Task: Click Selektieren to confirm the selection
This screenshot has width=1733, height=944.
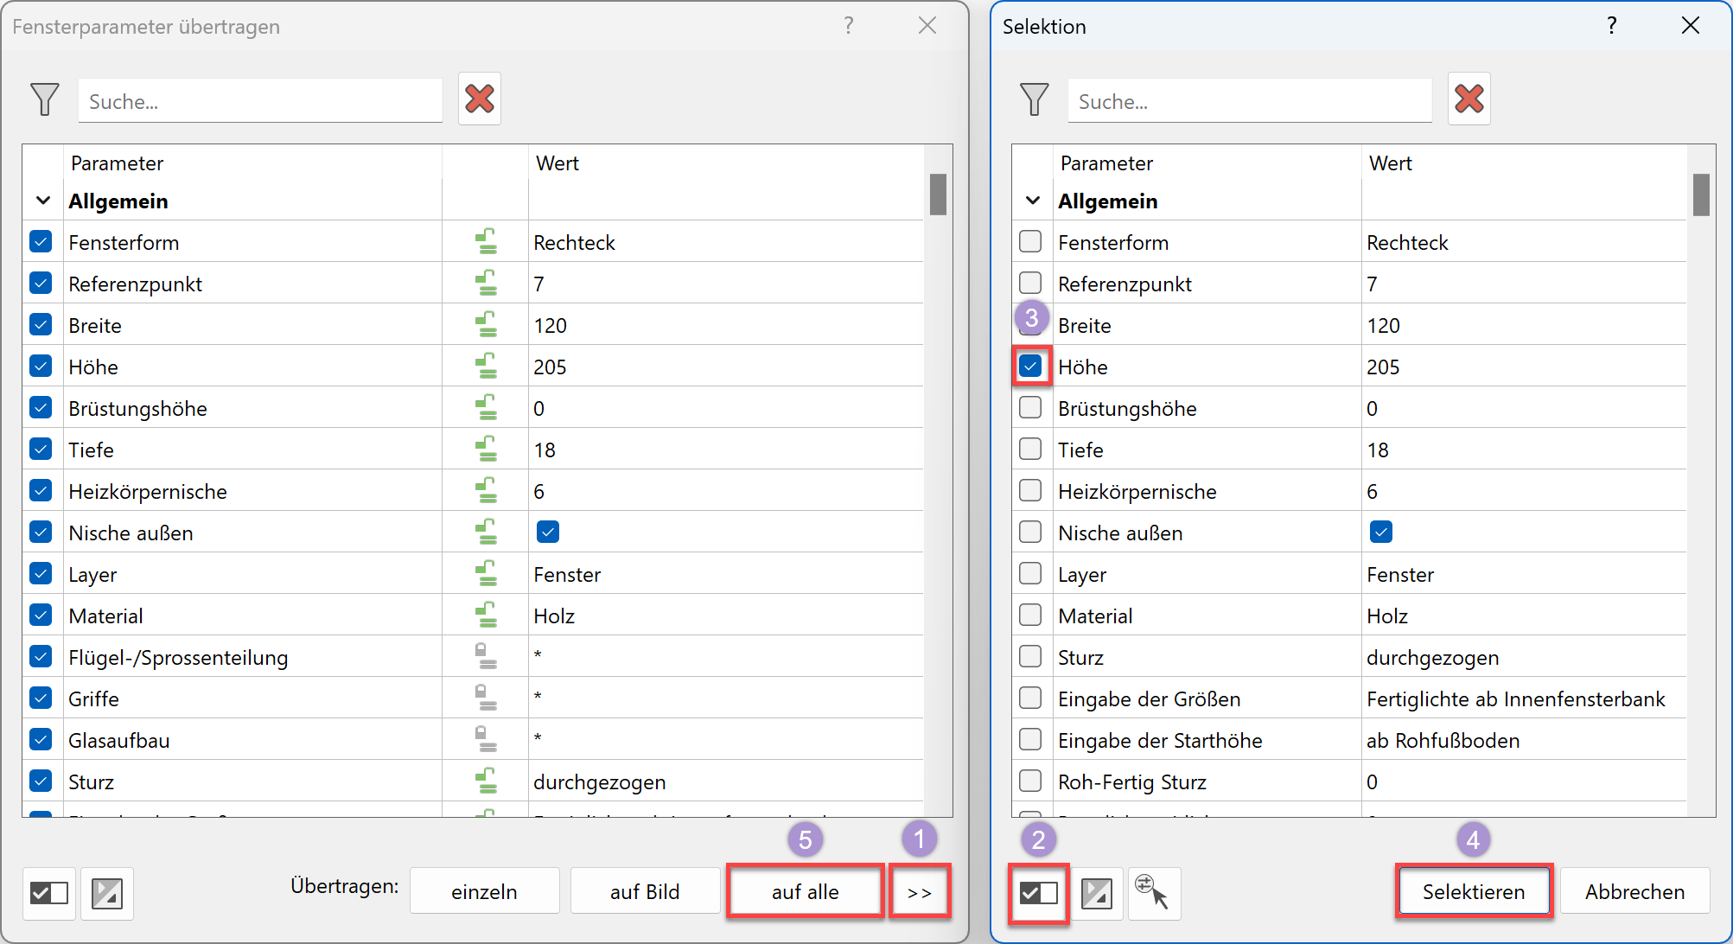Action: (x=1474, y=891)
